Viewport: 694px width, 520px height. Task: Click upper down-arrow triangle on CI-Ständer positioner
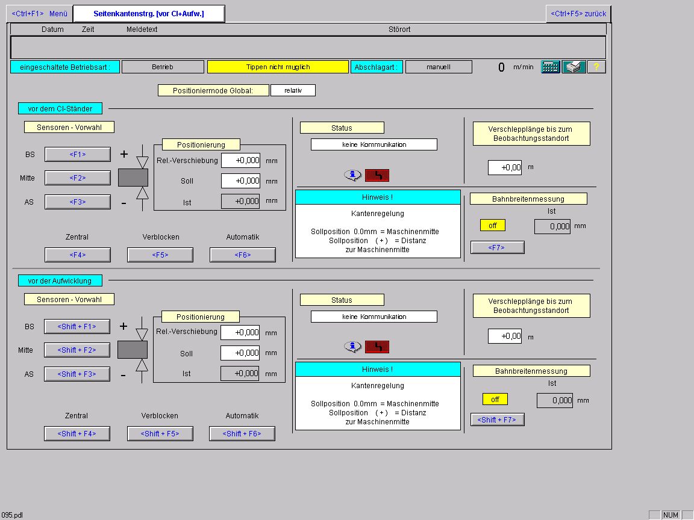142,162
